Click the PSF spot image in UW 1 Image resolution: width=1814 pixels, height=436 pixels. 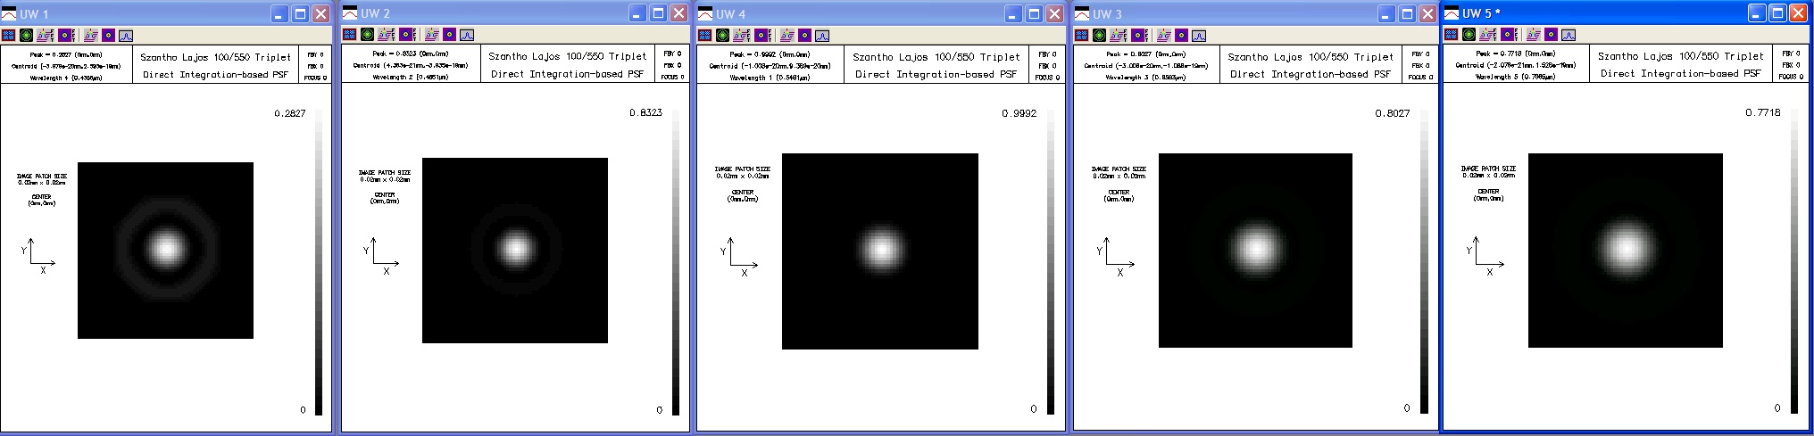tap(166, 250)
